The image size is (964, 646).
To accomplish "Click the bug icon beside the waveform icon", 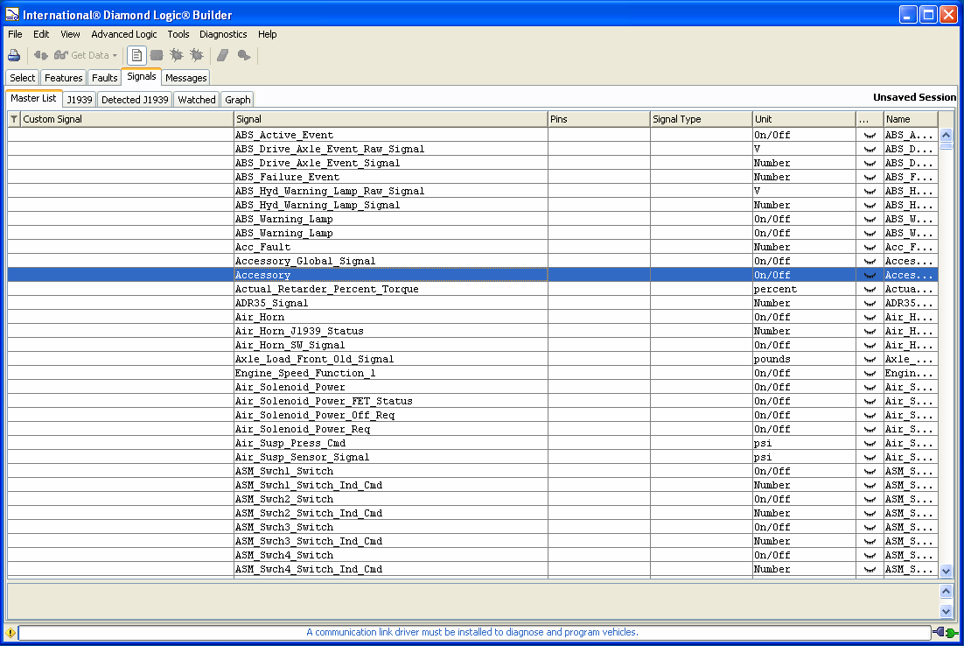I will pyautogui.click(x=177, y=55).
